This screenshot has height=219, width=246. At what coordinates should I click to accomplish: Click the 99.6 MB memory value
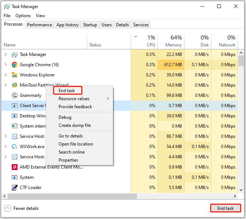coord(174,95)
